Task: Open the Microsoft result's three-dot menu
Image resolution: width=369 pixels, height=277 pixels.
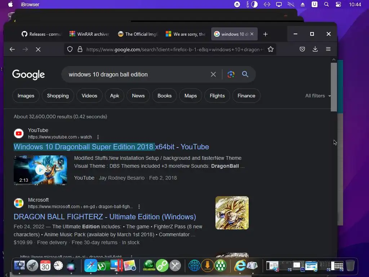Action: pos(139,207)
